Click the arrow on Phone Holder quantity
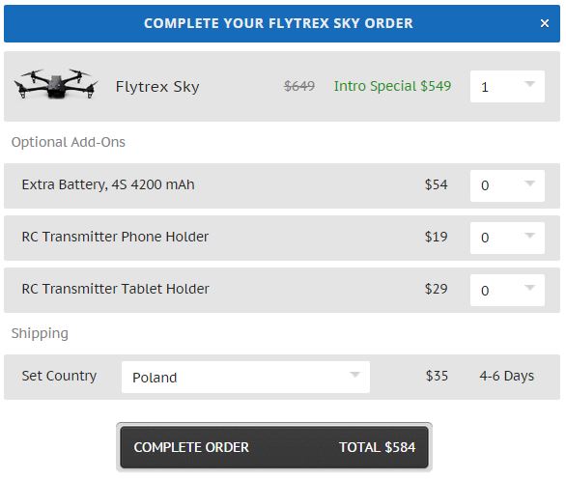This screenshot has height=479, width=566. tap(529, 236)
